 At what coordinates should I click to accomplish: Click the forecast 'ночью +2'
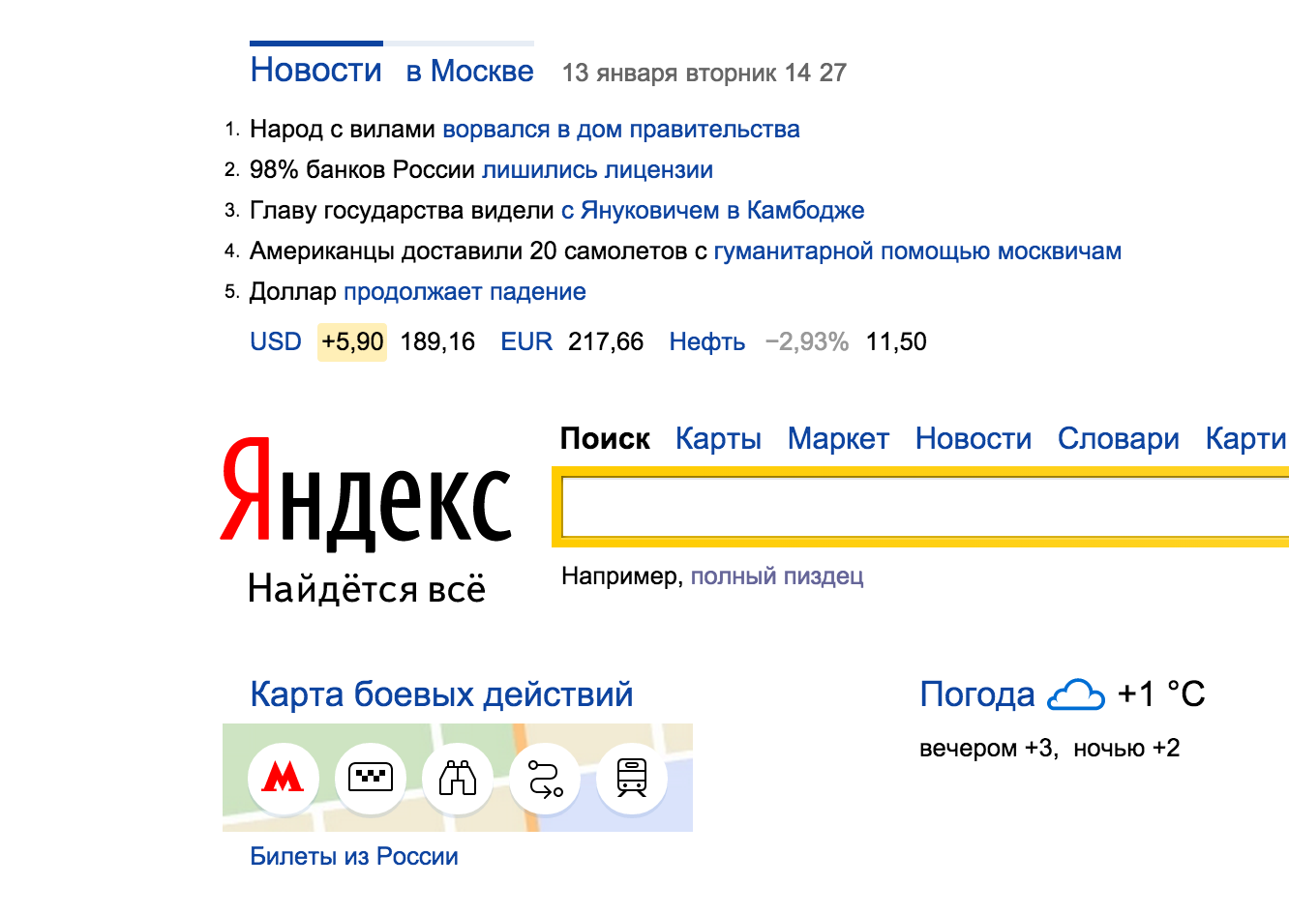tap(1126, 749)
